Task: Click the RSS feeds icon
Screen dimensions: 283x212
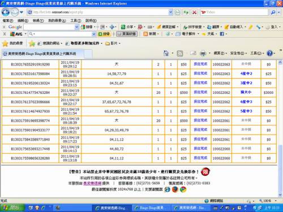Action: (x=179, y=54)
